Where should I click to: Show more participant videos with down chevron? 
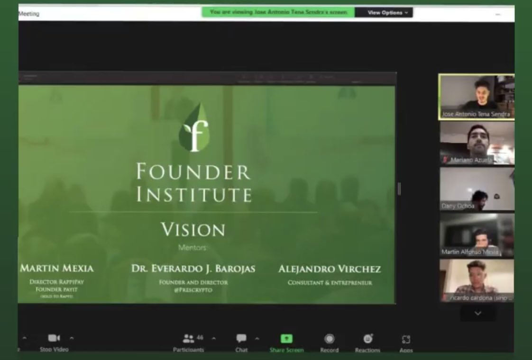click(478, 313)
